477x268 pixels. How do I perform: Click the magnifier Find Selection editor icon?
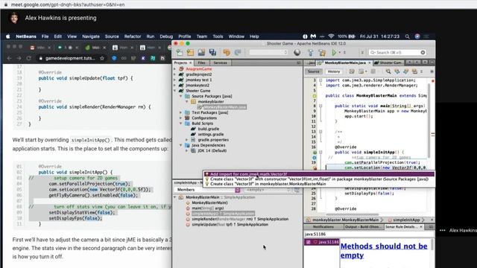tap(388, 71)
